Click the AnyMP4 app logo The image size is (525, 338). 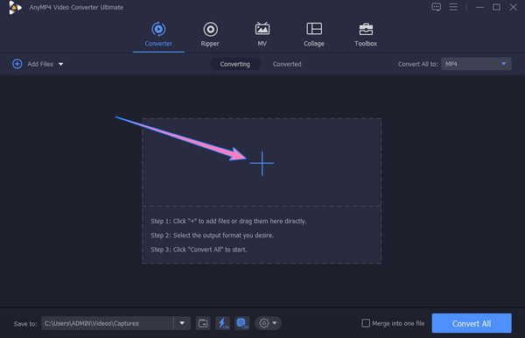pos(15,7)
